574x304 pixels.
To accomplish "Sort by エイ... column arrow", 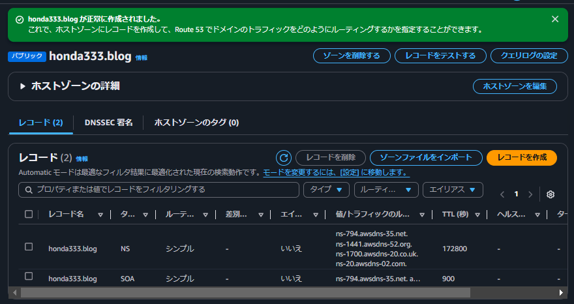I will pos(316,215).
